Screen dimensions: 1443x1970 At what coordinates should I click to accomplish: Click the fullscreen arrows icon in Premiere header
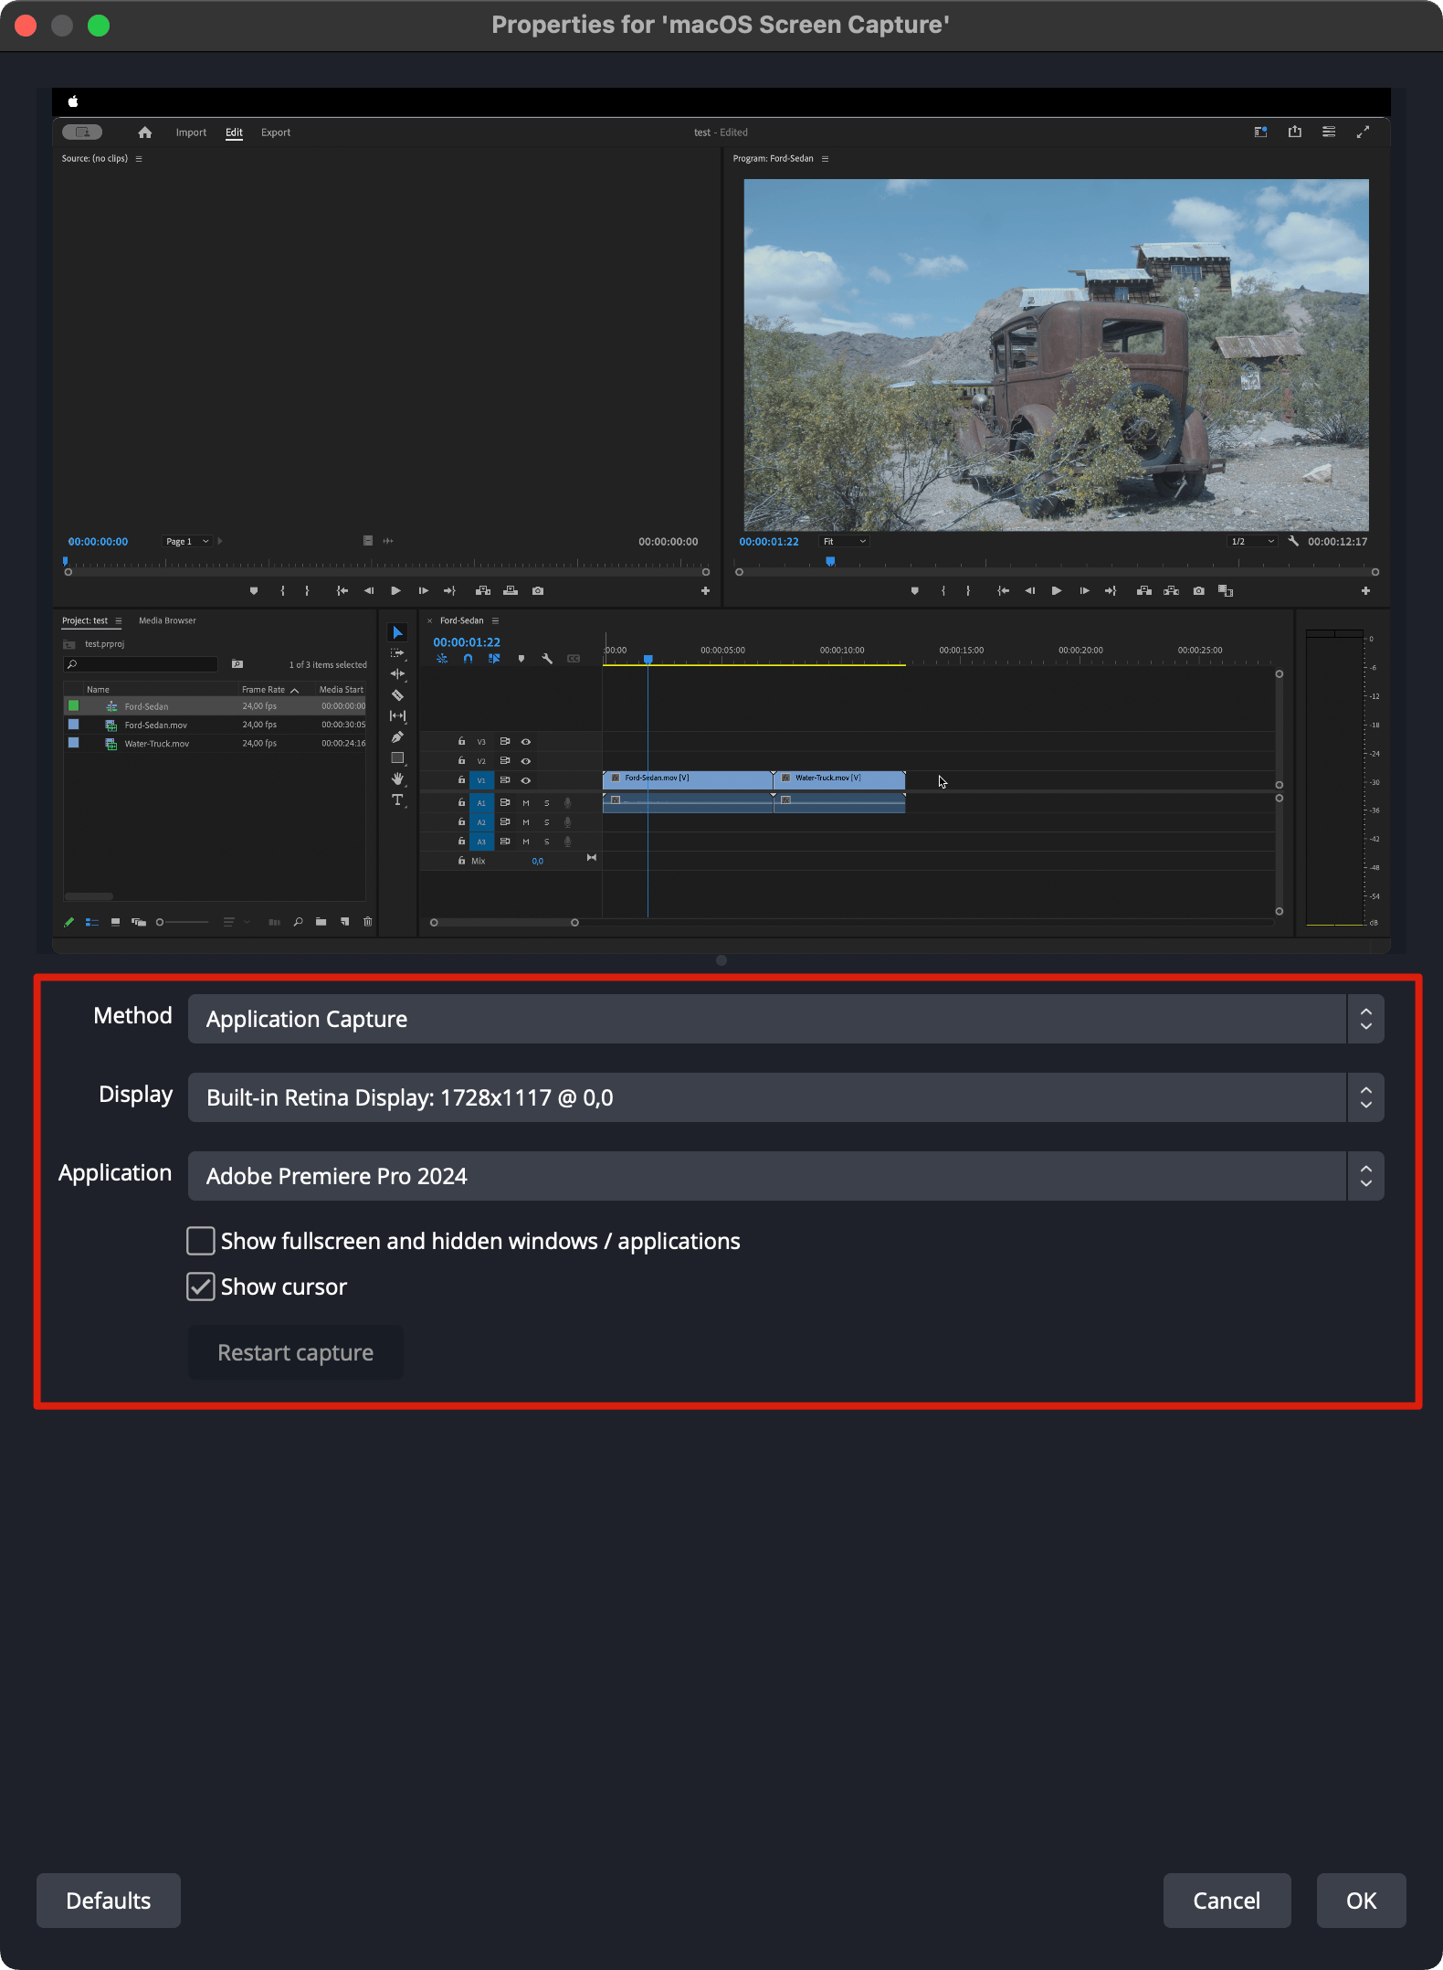click(x=1363, y=132)
